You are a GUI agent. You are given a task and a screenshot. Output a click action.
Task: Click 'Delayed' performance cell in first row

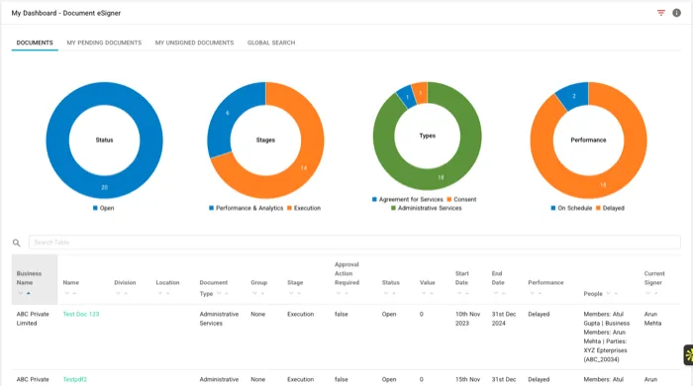tap(539, 314)
